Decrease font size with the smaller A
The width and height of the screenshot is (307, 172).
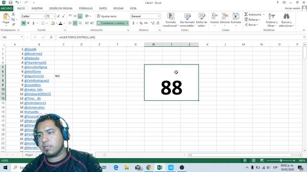[x=63, y=16]
